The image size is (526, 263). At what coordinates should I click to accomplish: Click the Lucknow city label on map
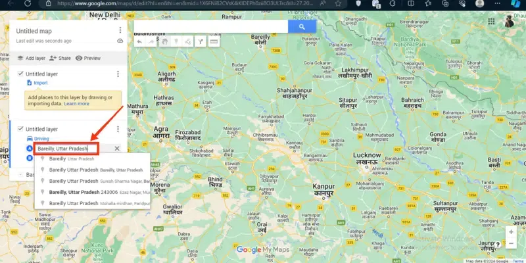click(367, 158)
